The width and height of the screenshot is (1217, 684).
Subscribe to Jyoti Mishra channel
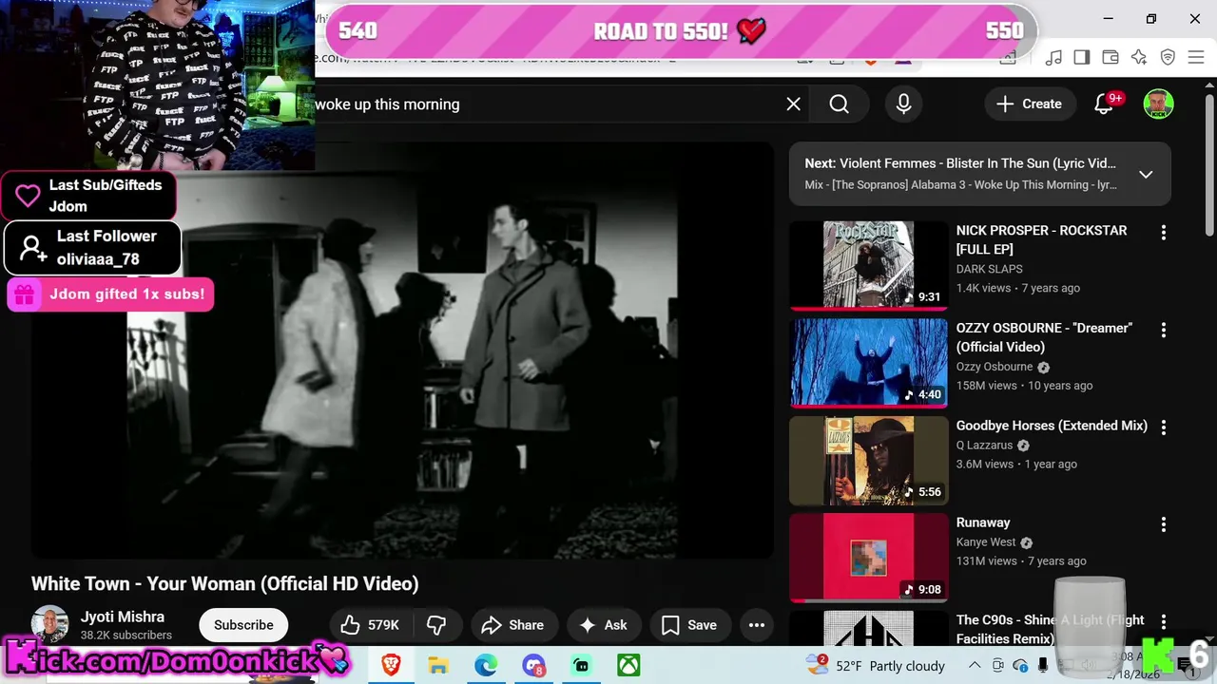click(x=243, y=625)
